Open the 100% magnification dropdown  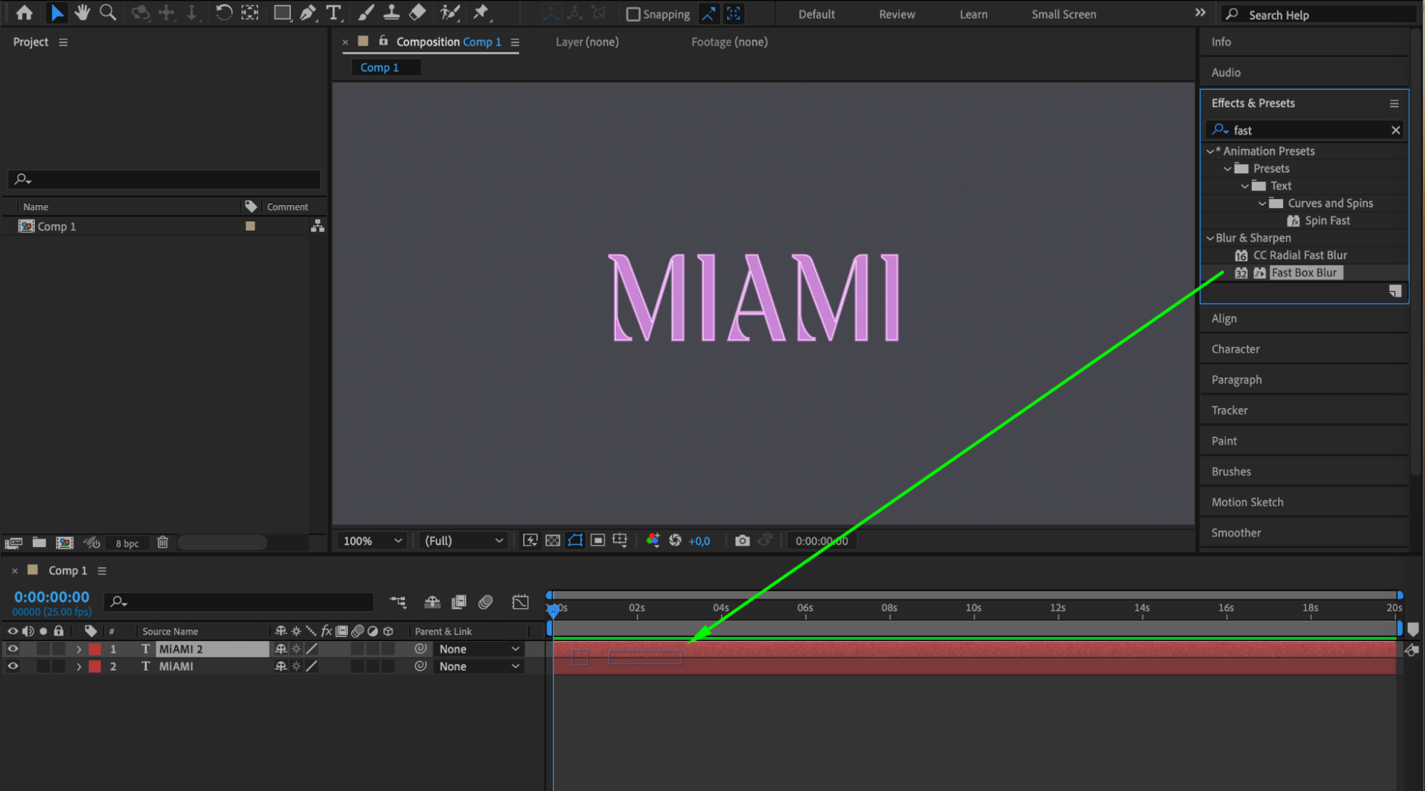[x=373, y=541]
